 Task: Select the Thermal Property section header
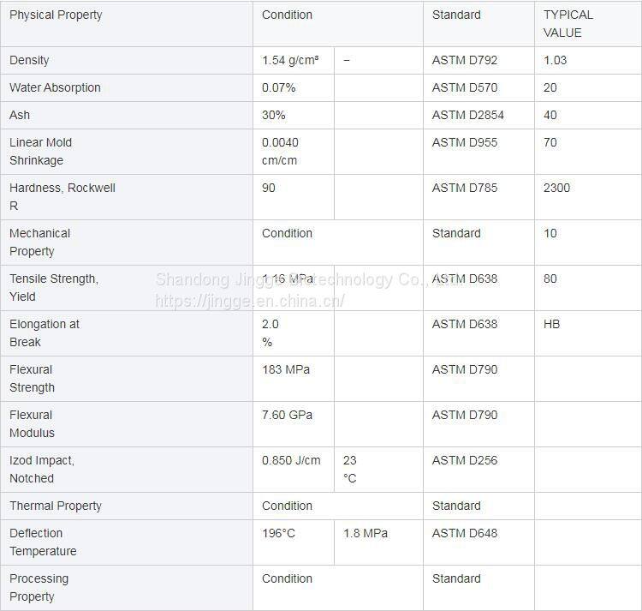pyautogui.click(x=56, y=506)
